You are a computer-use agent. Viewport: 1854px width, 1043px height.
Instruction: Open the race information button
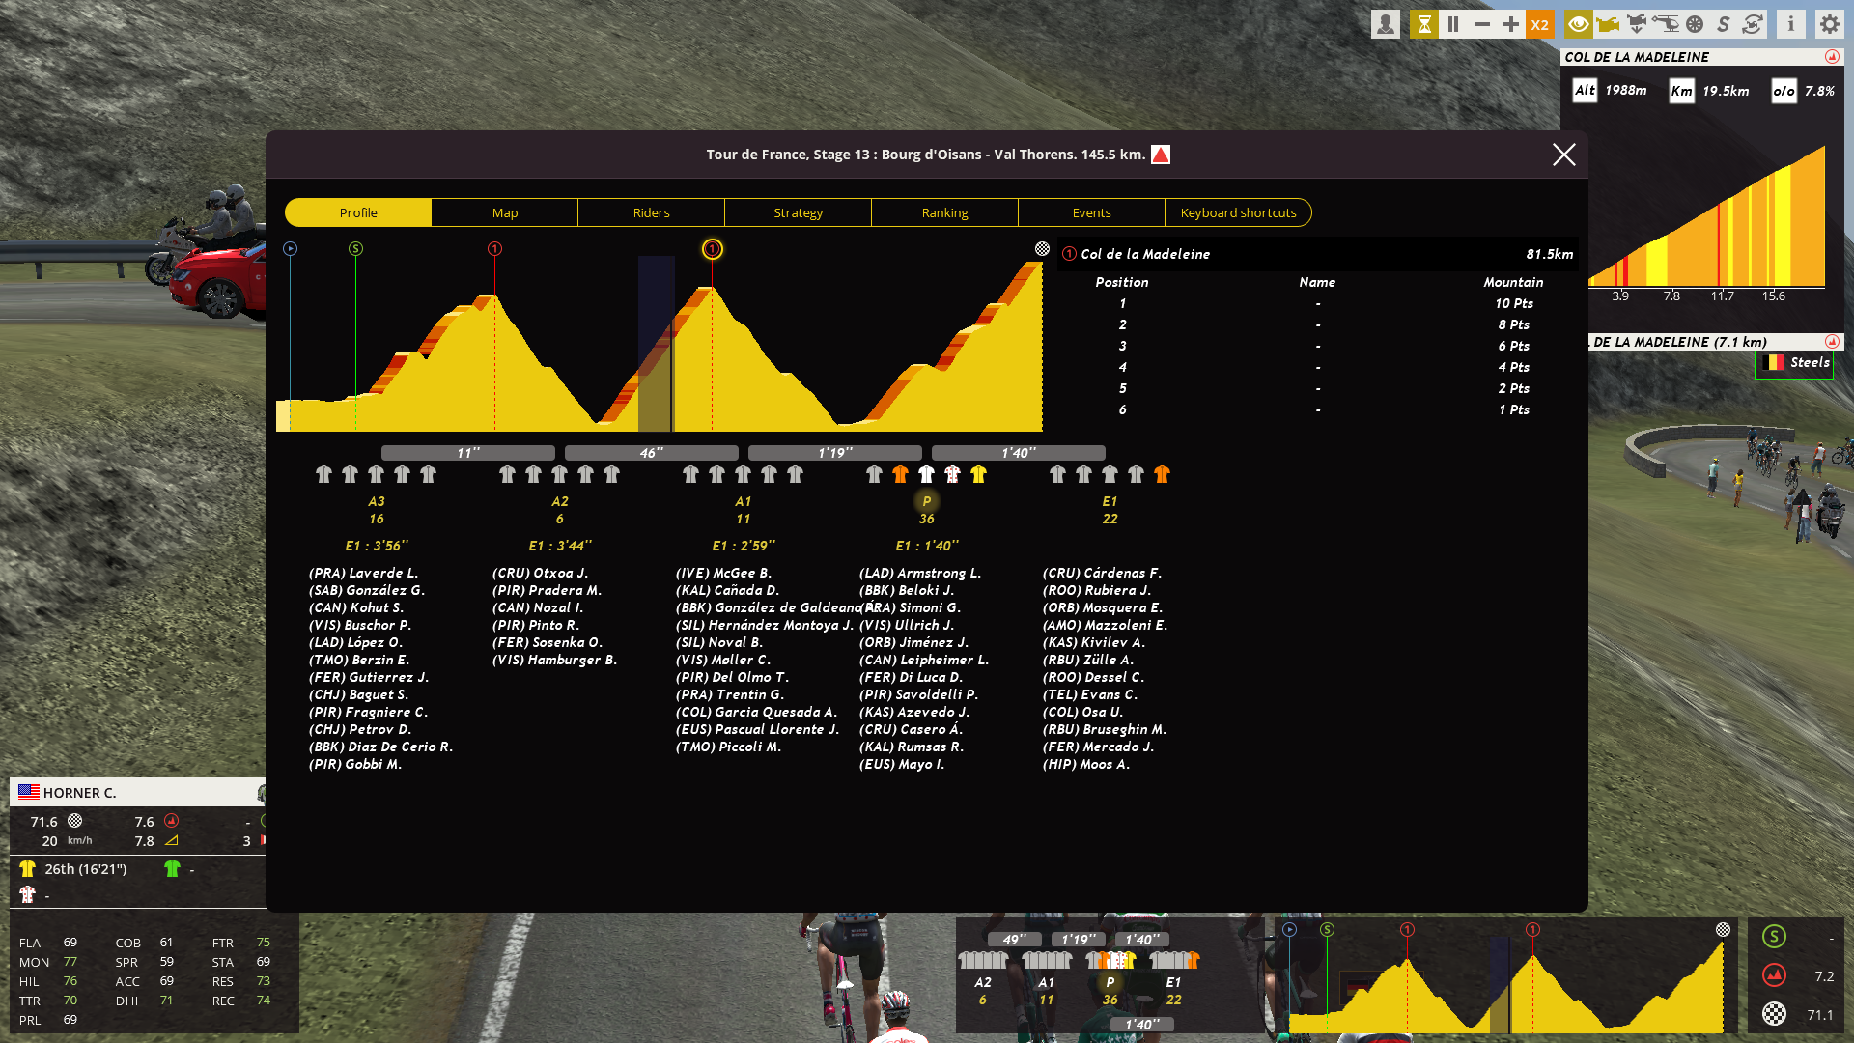point(1791,24)
